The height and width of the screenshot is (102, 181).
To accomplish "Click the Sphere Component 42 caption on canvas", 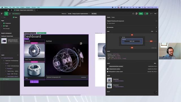I will click(x=54, y=77).
